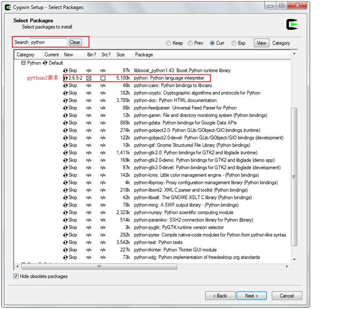
Task: Focus the Search input field
Action: tap(49, 42)
